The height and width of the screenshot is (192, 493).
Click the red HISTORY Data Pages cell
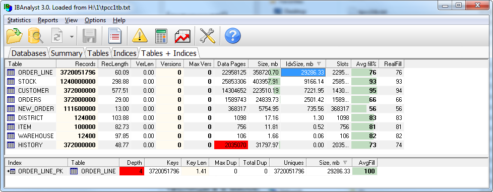tap(231, 145)
